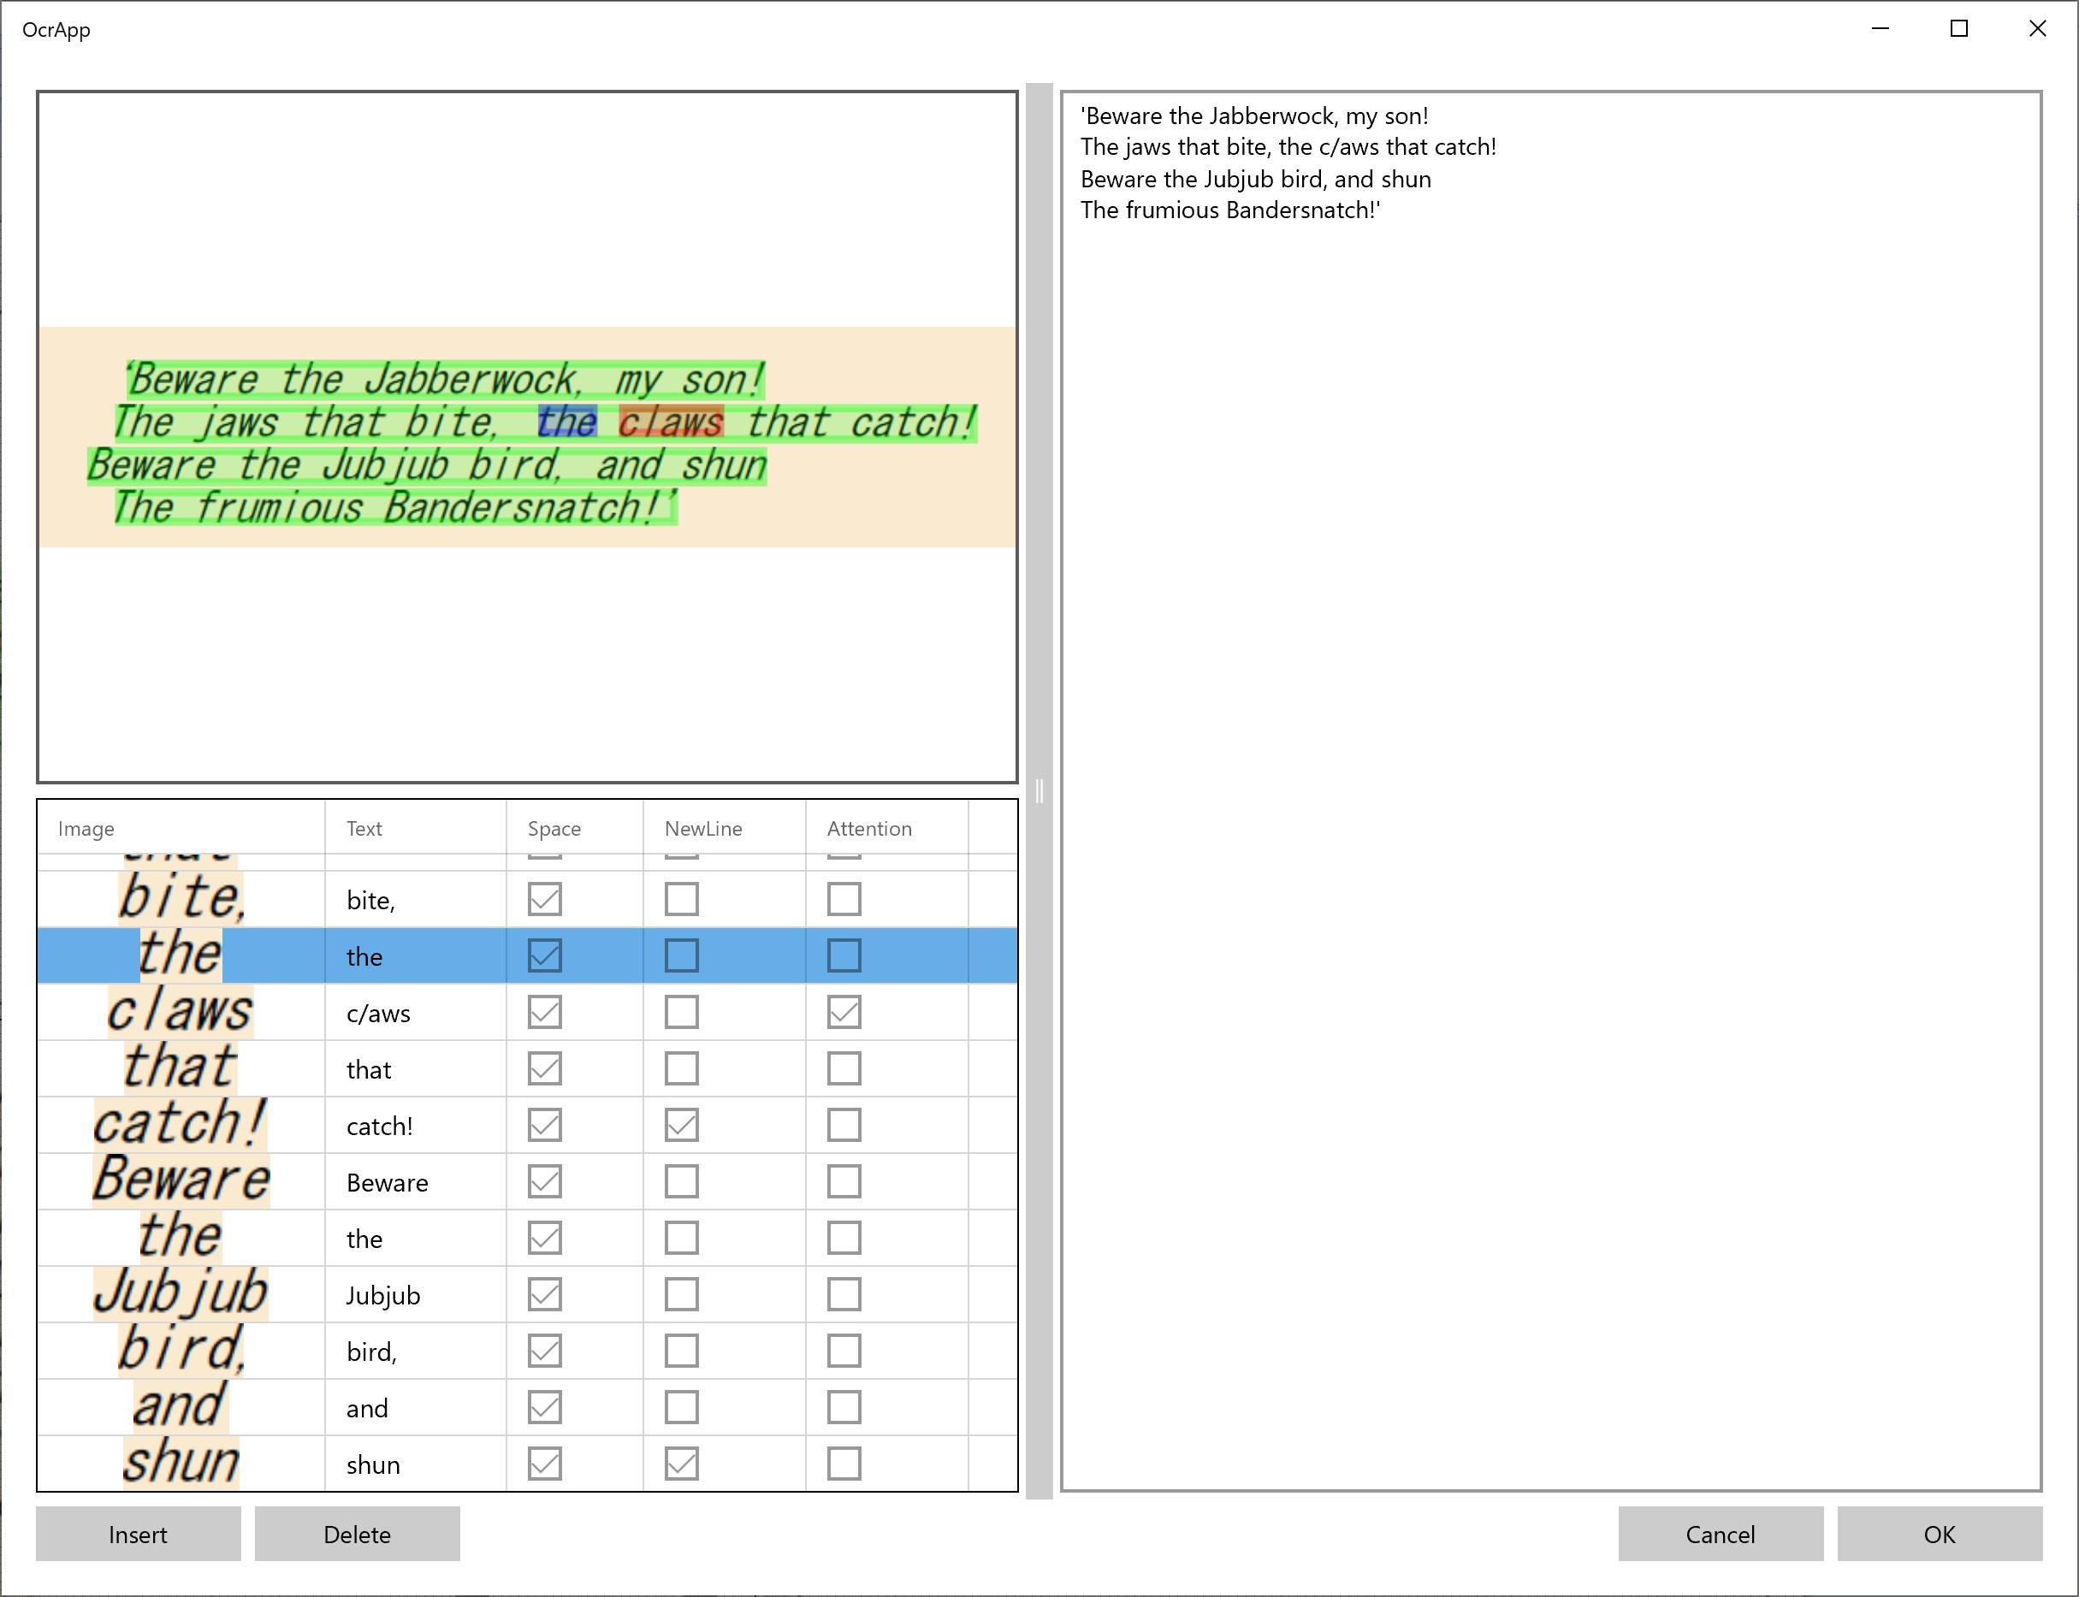Click the Text column header

(364, 828)
